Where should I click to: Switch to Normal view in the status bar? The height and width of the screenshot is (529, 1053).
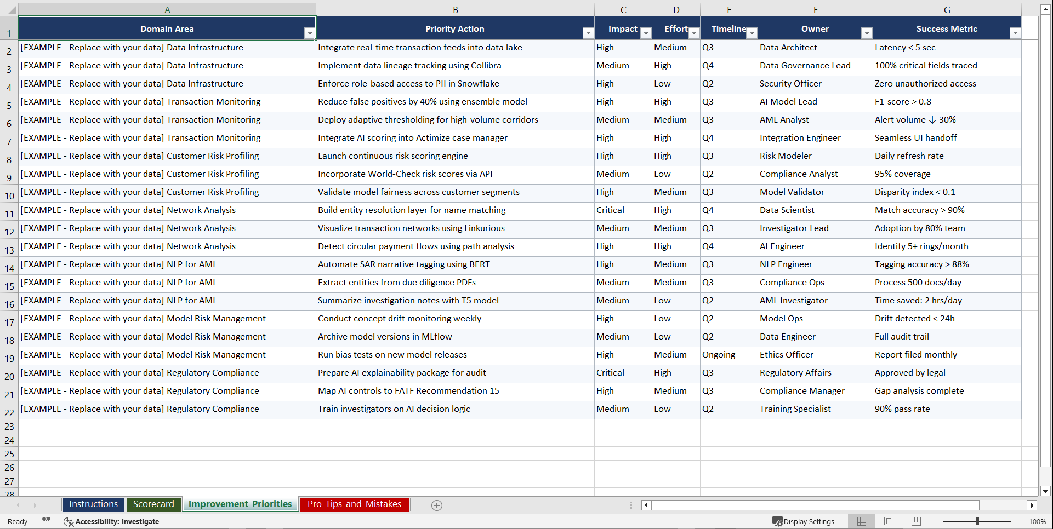coord(861,521)
